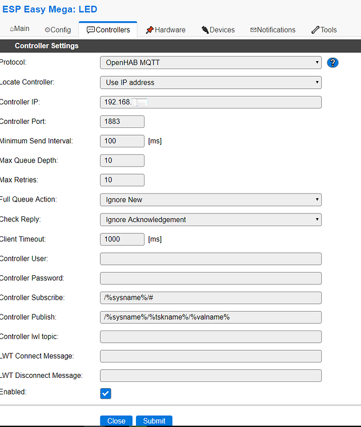Click the ESP Easy Mega: LED title
The image size is (361, 427).
[x=50, y=9]
